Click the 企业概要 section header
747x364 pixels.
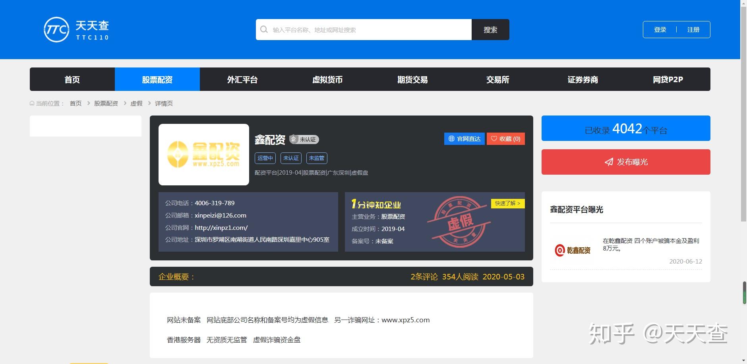click(x=177, y=277)
